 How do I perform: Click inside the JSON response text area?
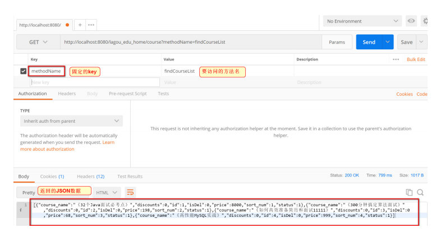(x=224, y=212)
